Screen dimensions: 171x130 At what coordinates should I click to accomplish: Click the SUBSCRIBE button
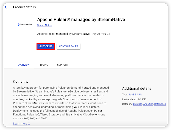[x=46, y=46]
